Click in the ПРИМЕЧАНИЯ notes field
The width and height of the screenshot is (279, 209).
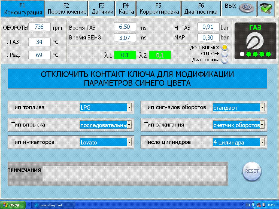[134, 174]
